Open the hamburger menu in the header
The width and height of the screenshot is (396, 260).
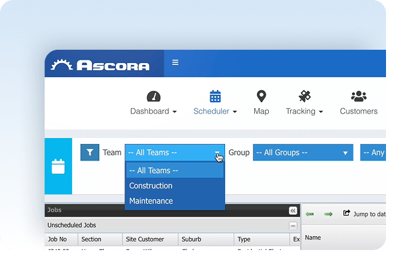tap(175, 62)
